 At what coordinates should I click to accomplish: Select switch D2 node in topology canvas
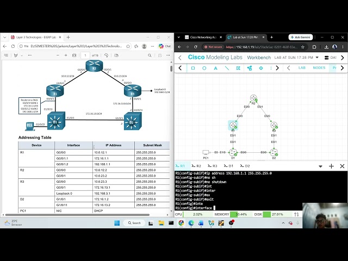pyautogui.click(x=274, y=152)
